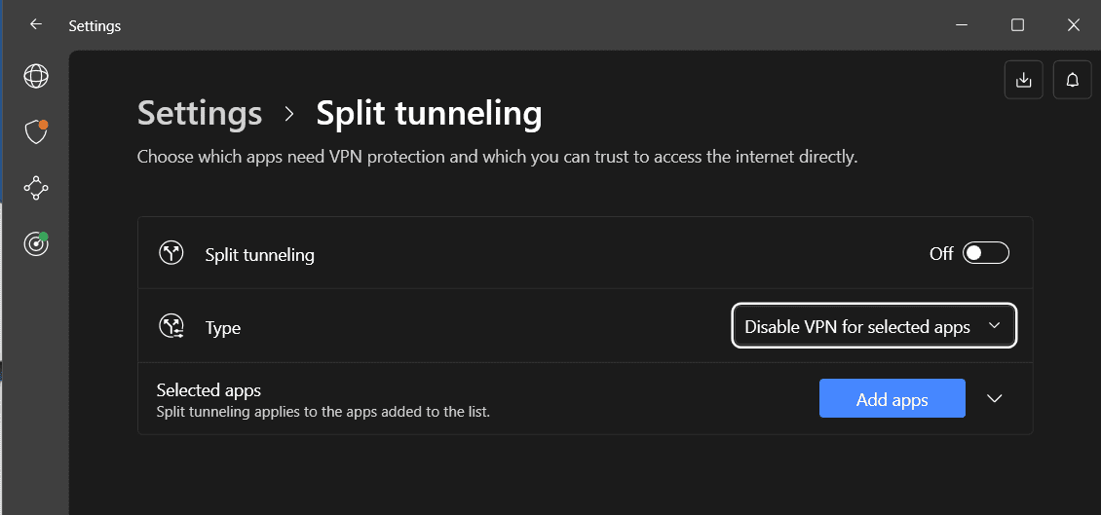Open the shield Threat Protection icon
This screenshot has height=515, width=1101.
click(36, 132)
